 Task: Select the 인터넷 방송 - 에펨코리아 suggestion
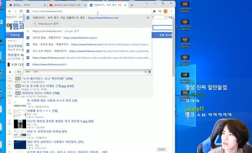(87, 38)
